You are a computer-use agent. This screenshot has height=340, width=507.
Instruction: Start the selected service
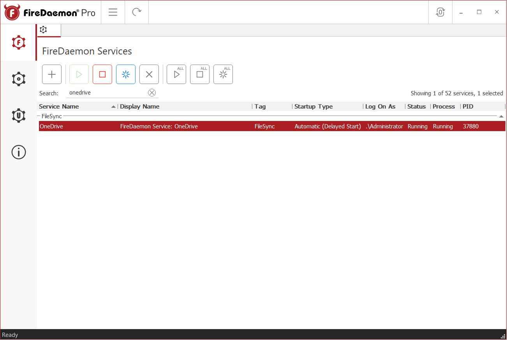point(79,74)
